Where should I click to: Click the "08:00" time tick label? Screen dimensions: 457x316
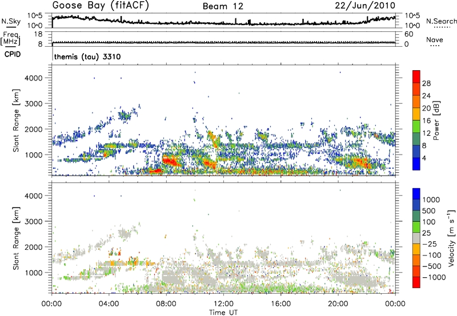tap(166, 304)
